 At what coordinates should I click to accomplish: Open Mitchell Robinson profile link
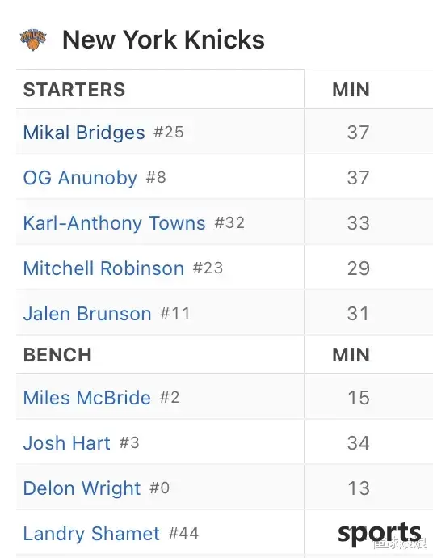point(103,268)
